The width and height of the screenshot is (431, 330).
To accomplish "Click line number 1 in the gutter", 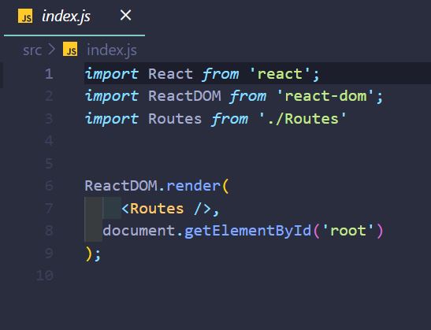I will coord(49,74).
